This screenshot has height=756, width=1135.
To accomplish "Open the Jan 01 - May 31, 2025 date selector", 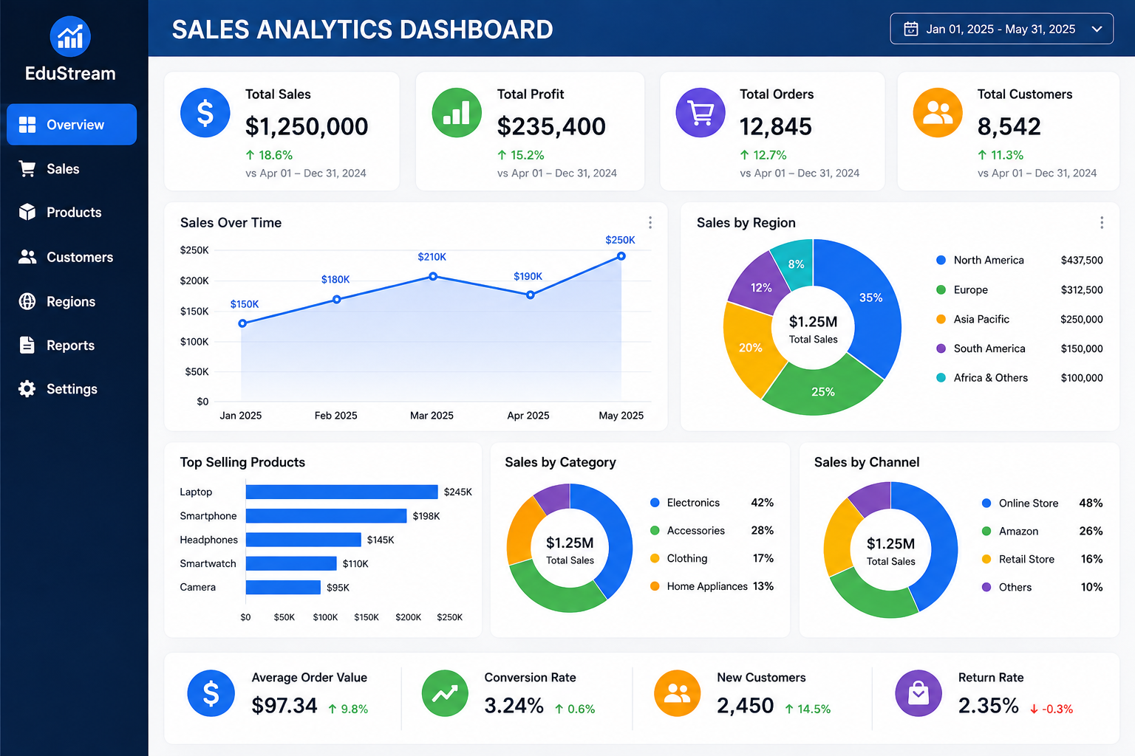I will point(1001,29).
